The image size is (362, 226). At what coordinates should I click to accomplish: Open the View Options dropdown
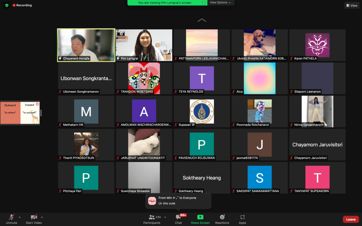pos(220,2)
